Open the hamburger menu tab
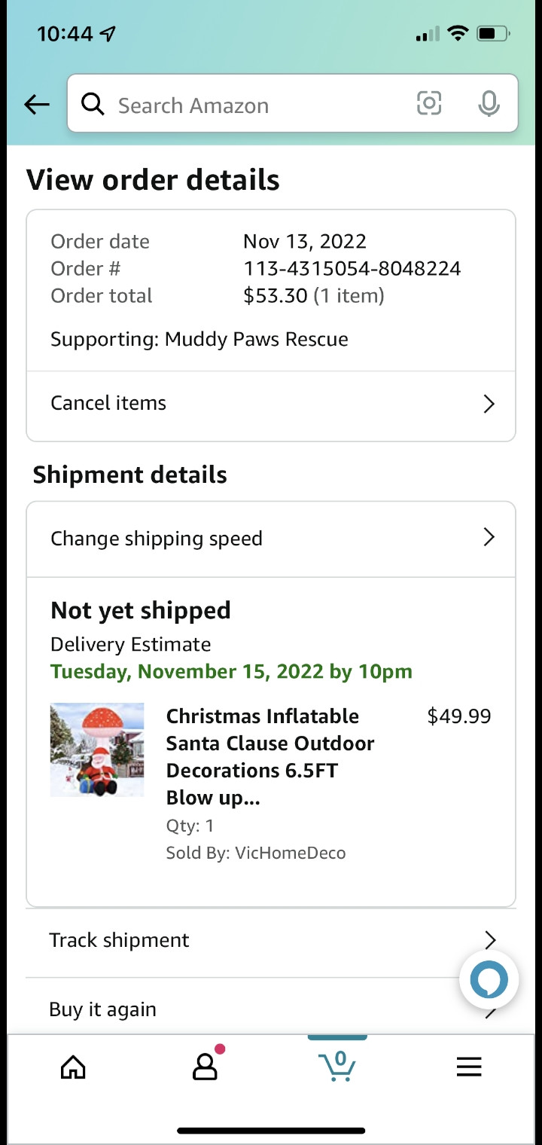The image size is (542, 1145). pos(468,1067)
